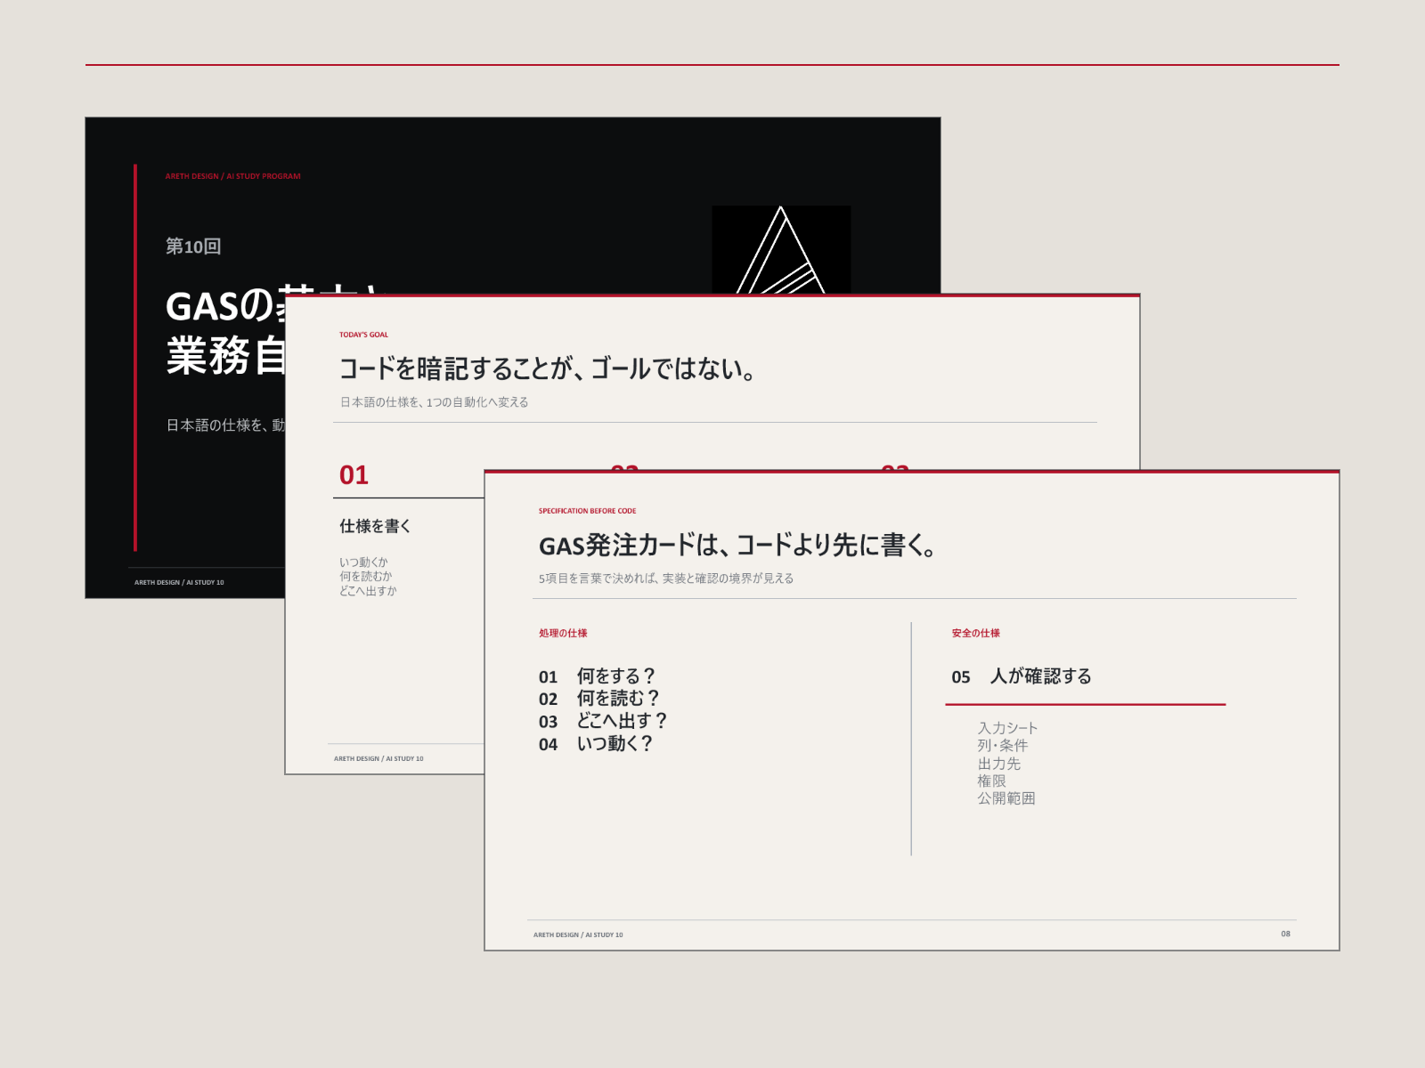Screen dimensions: 1425x1068
Task: Click heading コードを暗記することが、ゴールではない。
Action: (548, 368)
